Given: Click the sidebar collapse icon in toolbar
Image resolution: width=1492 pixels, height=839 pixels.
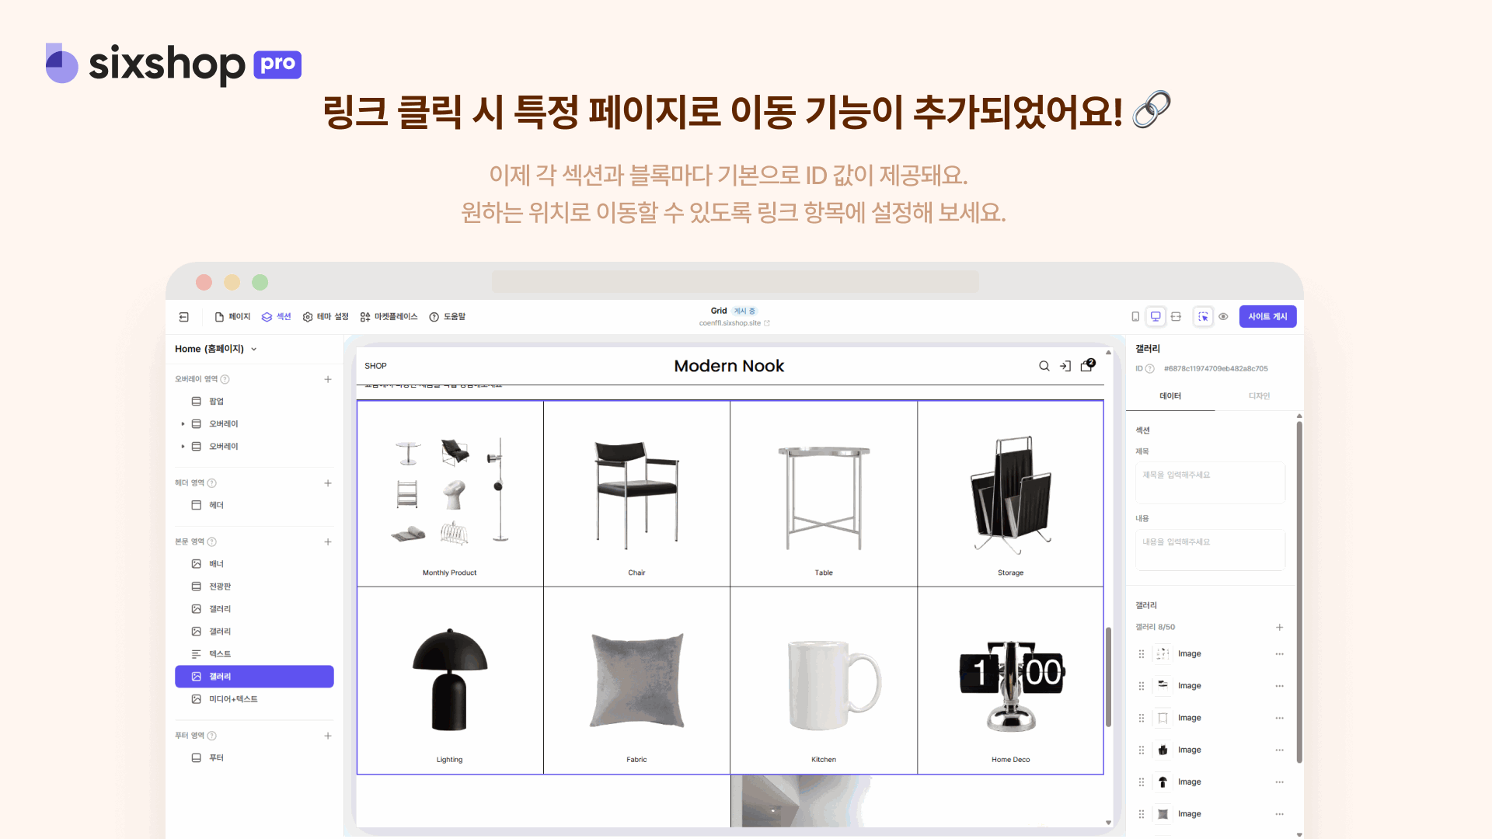Looking at the screenshot, I should tap(184, 317).
